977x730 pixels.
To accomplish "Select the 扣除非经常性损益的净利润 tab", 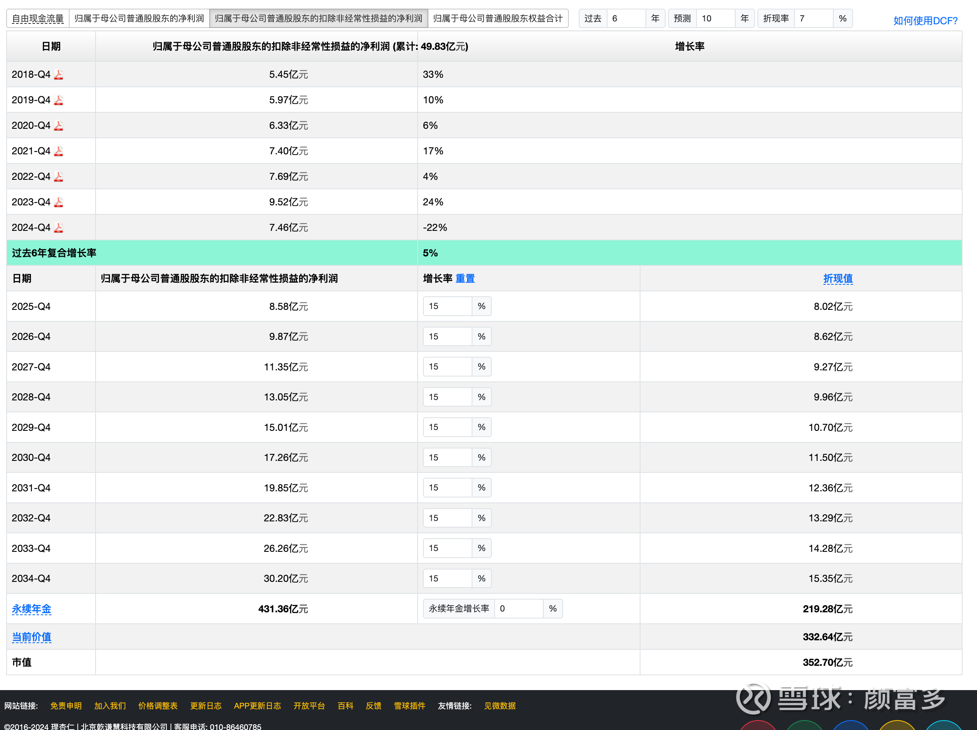I will [x=318, y=19].
